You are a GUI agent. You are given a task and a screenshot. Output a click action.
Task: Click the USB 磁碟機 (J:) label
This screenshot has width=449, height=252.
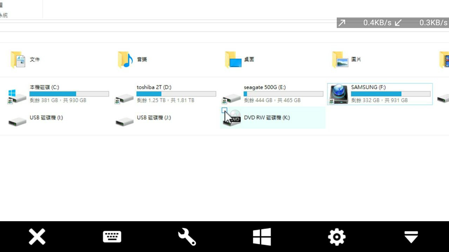click(x=154, y=118)
